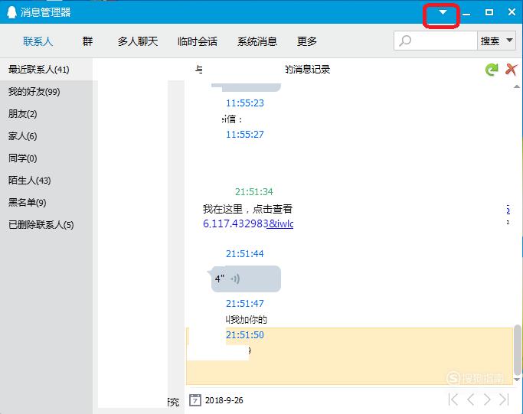Go to next page of records
The height and width of the screenshot is (414, 523).
pyautogui.click(x=487, y=399)
